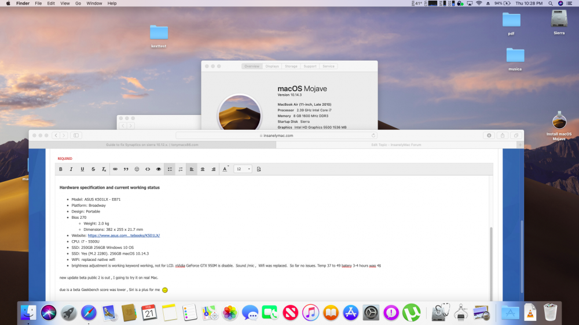The image size is (579, 325).
Task: Click the insanelymac.com address bar
Action: tap(276, 136)
